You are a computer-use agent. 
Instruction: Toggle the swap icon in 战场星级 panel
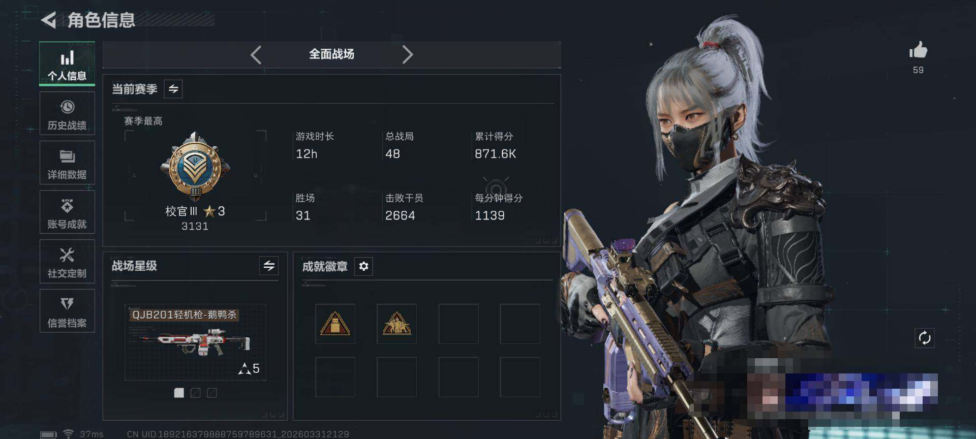click(x=269, y=266)
